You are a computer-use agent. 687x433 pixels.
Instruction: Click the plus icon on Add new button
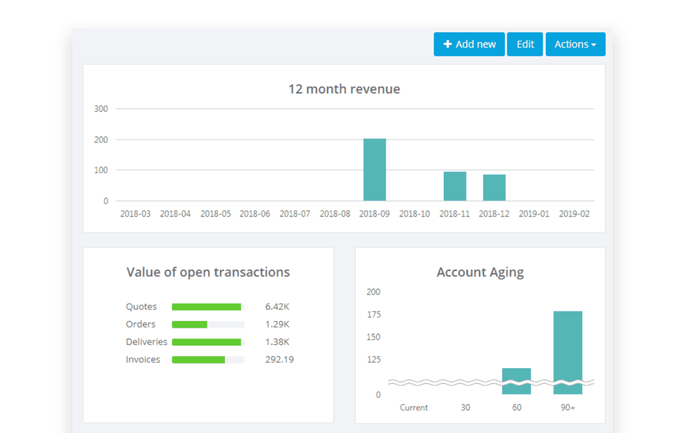448,44
